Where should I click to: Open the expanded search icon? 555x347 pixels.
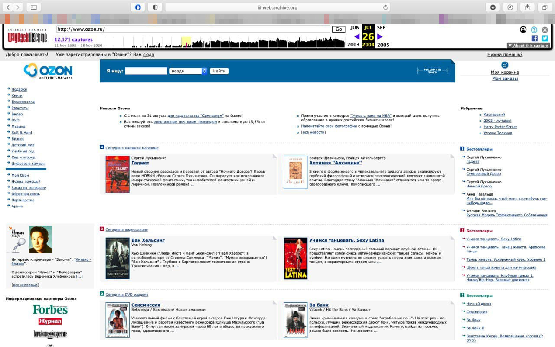(x=432, y=71)
